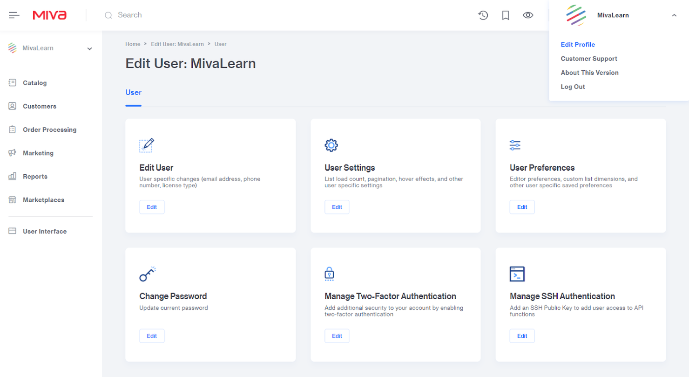This screenshot has height=377, width=689.
Task: Open the bookmarks icon
Action: tap(506, 15)
